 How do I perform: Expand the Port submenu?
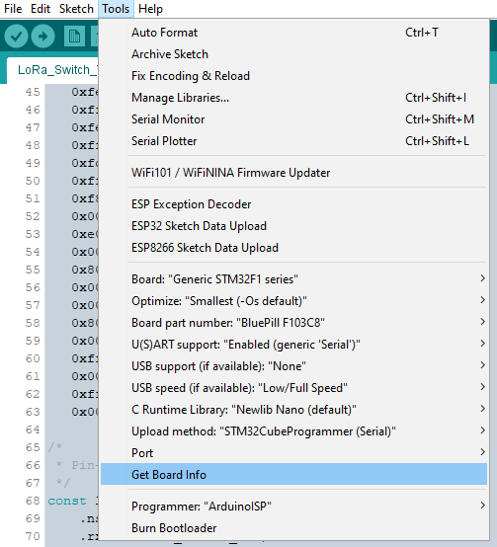pos(293,453)
